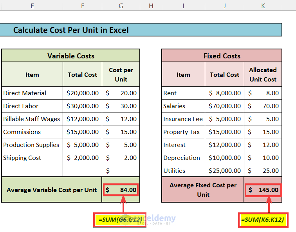Select the $84.00 average variable cost cell

pyautogui.click(x=121, y=190)
